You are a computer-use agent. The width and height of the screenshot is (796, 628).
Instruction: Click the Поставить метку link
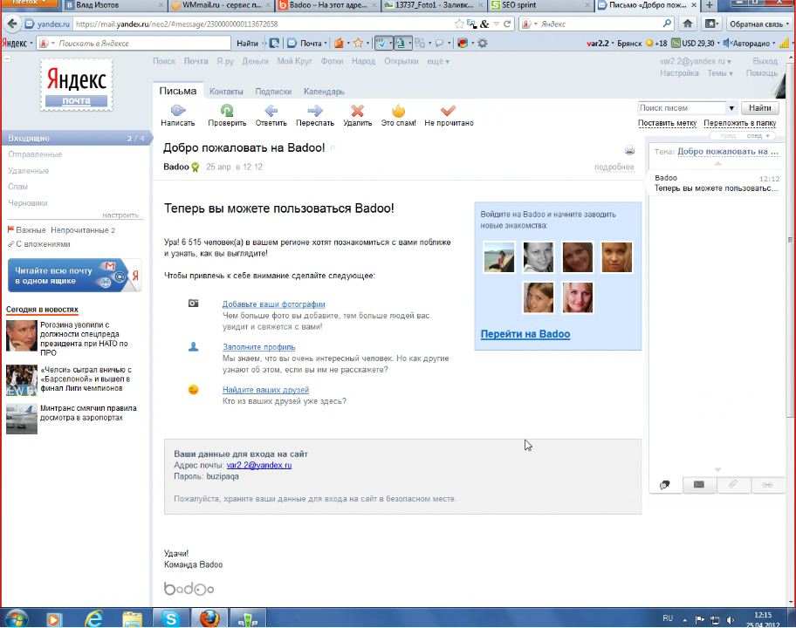click(x=667, y=123)
